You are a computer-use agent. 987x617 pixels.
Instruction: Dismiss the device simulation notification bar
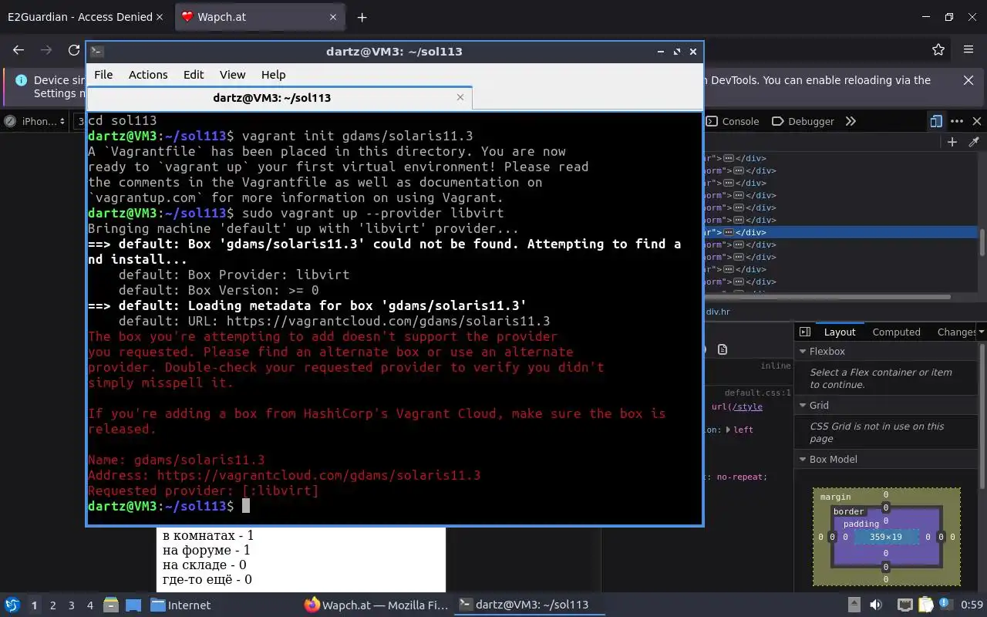968,80
